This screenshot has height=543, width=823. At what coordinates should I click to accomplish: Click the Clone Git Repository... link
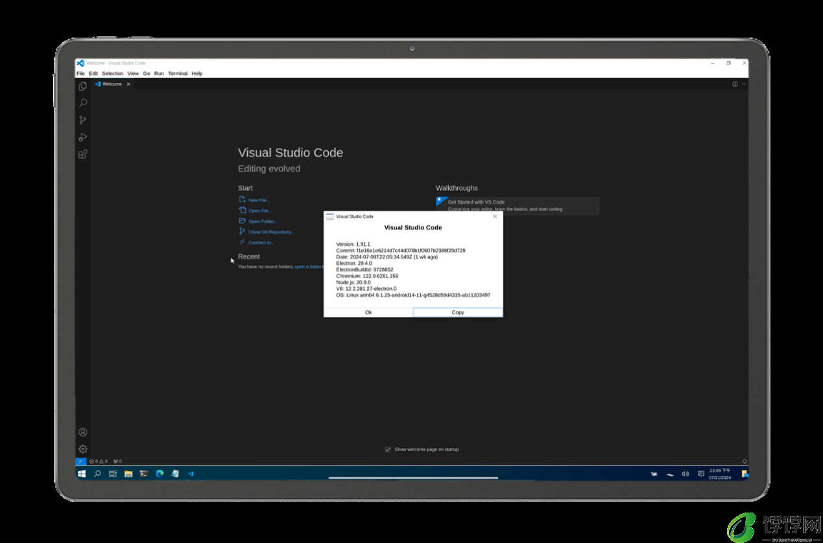(271, 232)
